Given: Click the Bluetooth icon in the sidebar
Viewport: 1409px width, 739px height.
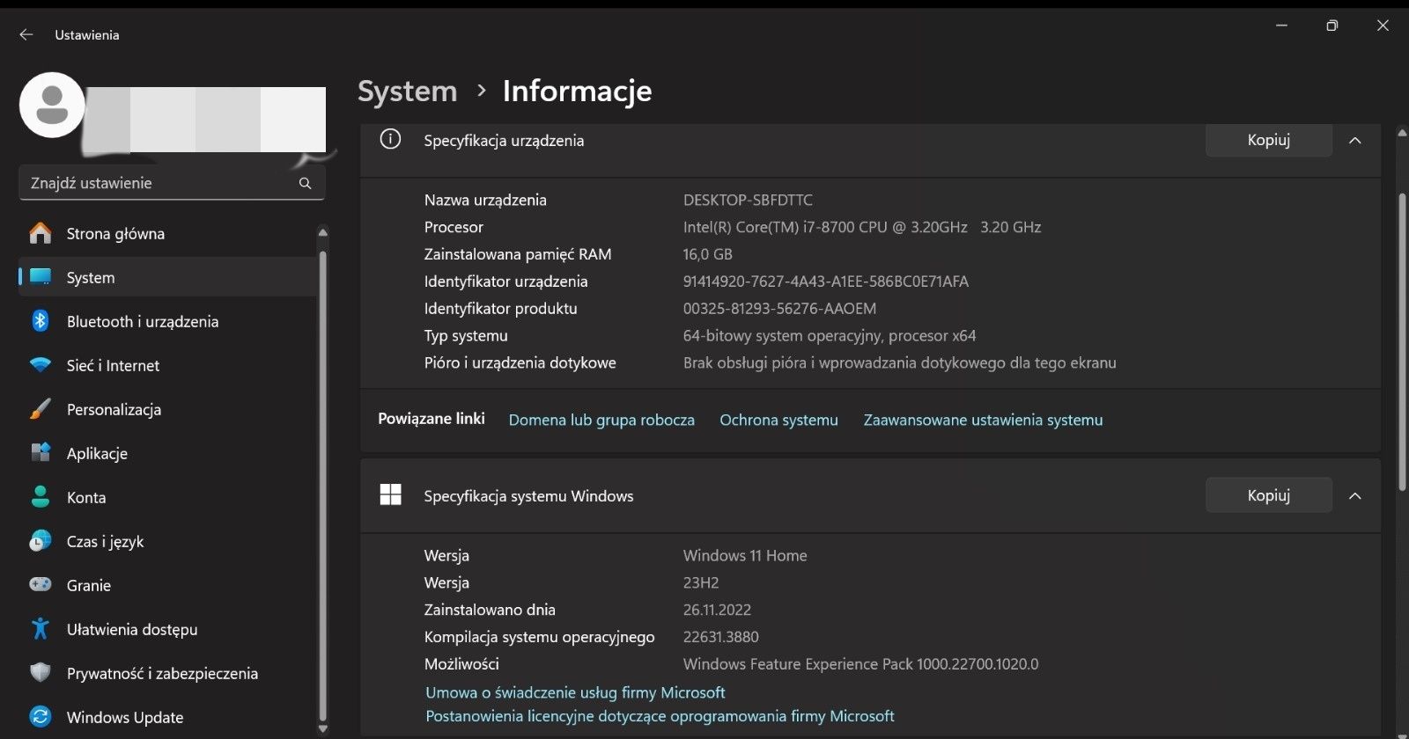Looking at the screenshot, I should tap(41, 321).
